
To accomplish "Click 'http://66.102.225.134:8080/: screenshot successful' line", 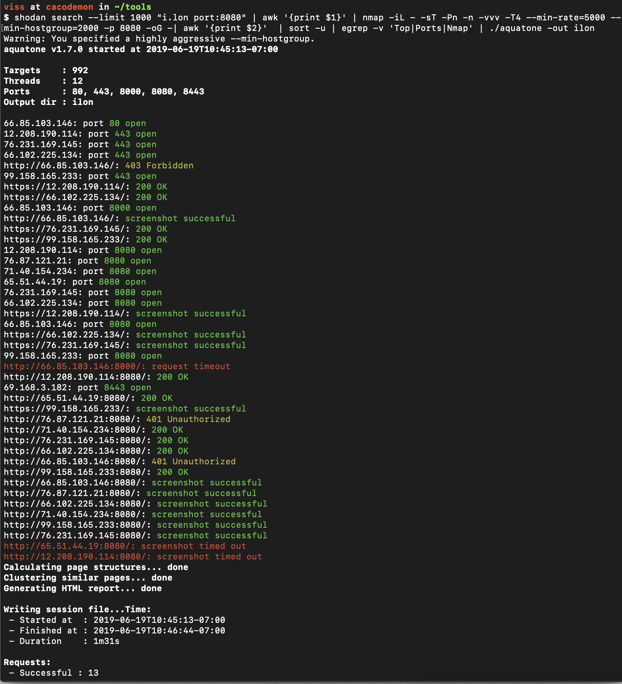I will pyautogui.click(x=136, y=504).
